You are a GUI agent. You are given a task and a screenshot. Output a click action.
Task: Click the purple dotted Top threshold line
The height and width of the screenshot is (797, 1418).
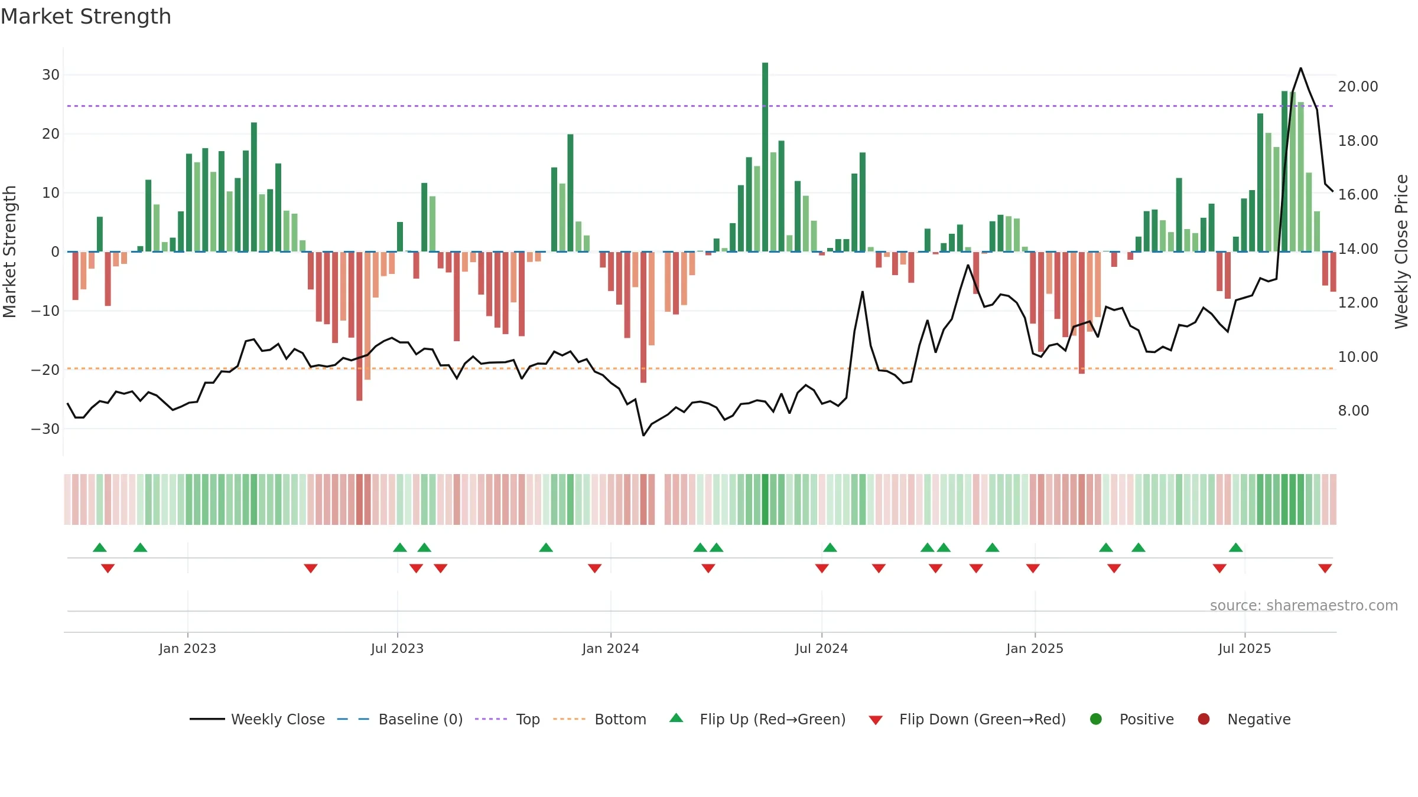[700, 106]
